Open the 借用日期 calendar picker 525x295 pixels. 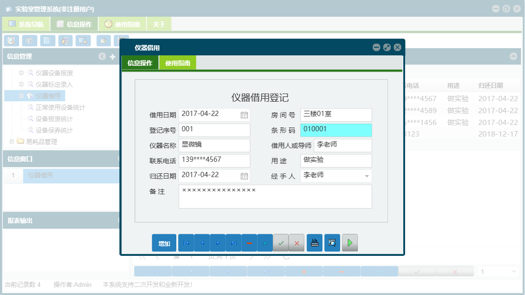click(x=245, y=115)
